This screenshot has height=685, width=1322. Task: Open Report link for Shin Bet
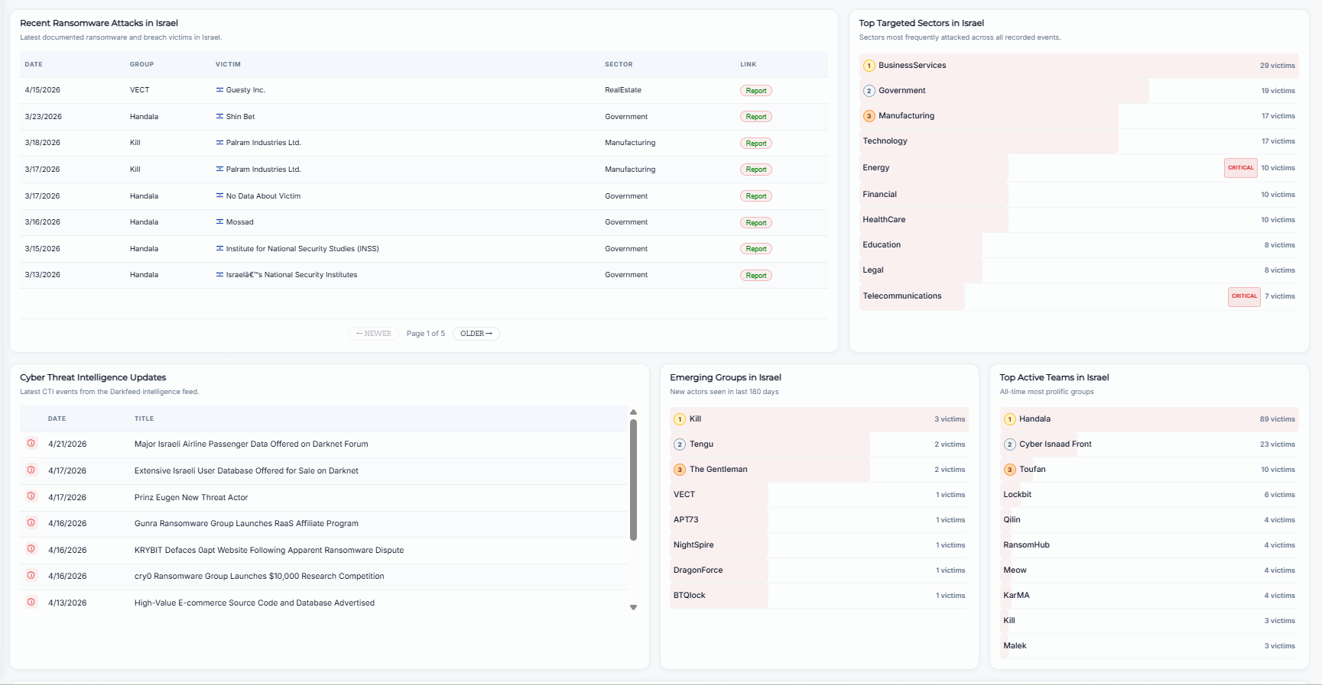pos(755,117)
